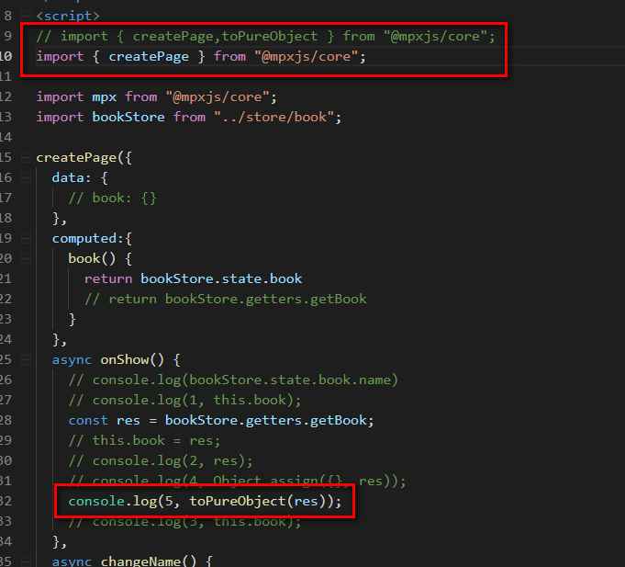
Task: Click the async changeName() { line
Action: click(132, 561)
